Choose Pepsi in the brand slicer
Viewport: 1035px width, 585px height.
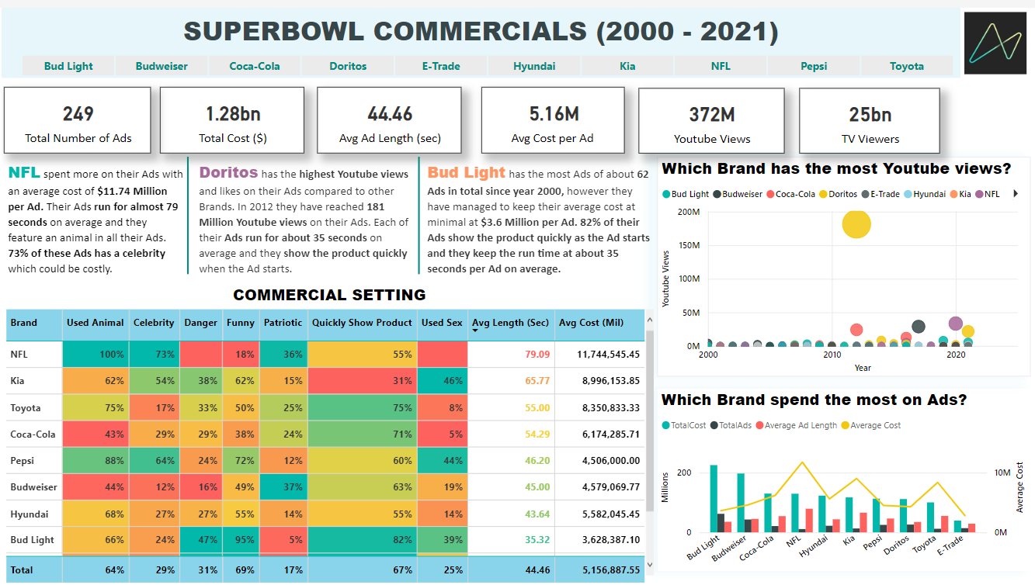(x=814, y=66)
